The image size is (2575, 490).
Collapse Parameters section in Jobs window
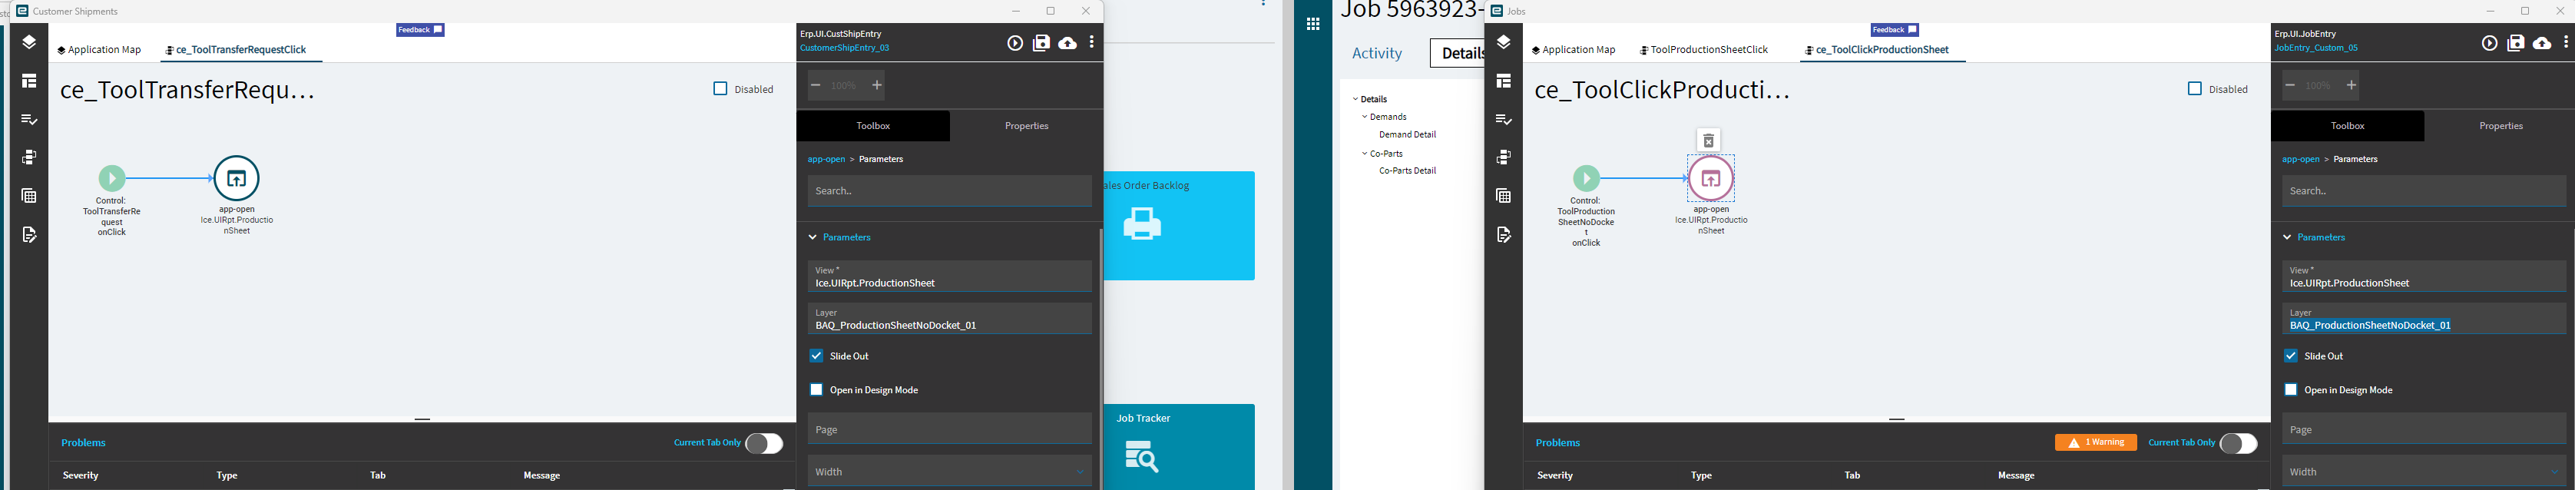click(2287, 237)
